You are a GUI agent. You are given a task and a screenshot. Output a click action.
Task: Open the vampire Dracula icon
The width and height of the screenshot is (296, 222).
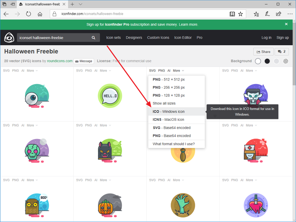[256, 94]
